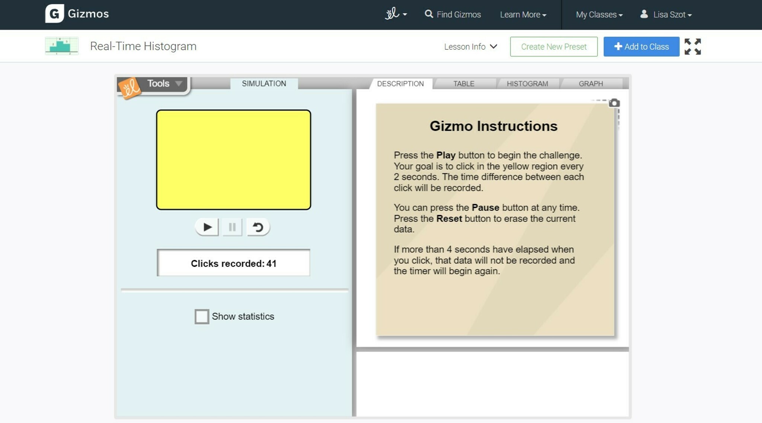Viewport: 762px width, 423px height.
Task: Click the Pause button
Action: [232, 227]
